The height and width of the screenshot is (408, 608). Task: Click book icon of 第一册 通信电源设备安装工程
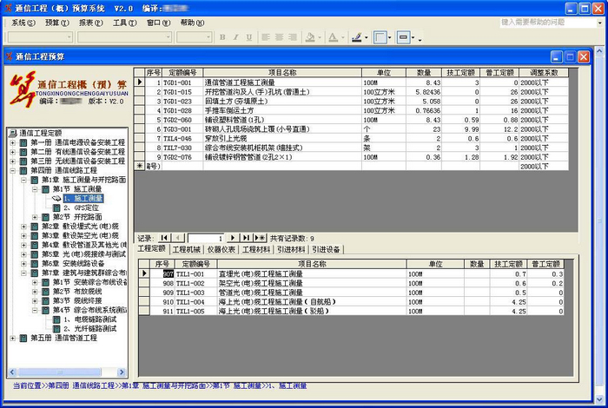(x=23, y=142)
